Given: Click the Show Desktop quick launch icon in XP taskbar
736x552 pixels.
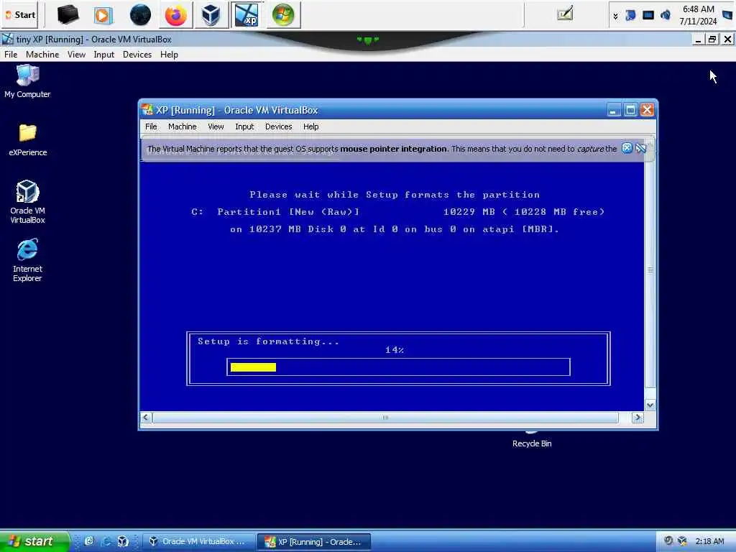Looking at the screenshot, I should pos(89,541).
